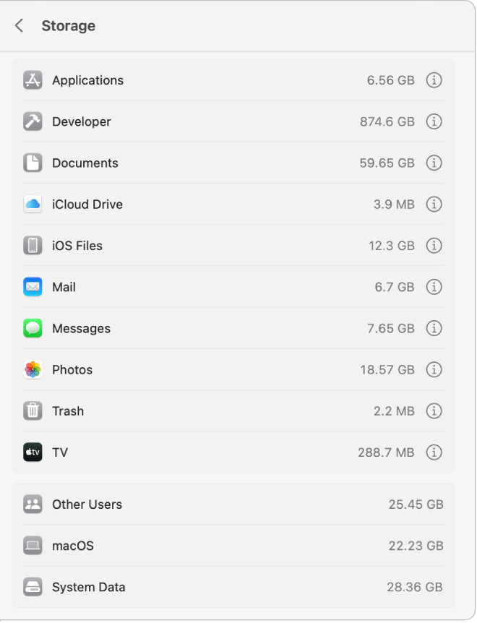477x623 pixels.
Task: Select the Documents storage icon
Action: [x=32, y=163]
